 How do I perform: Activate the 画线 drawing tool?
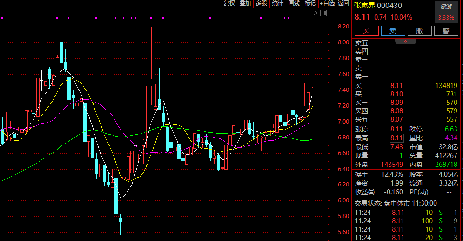294,3
